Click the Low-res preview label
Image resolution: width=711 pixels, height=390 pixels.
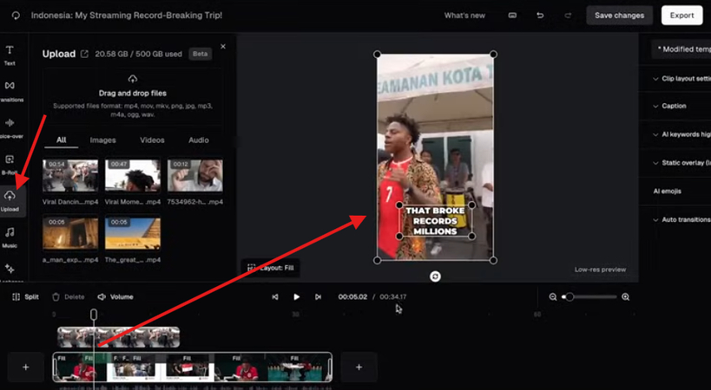[600, 270]
